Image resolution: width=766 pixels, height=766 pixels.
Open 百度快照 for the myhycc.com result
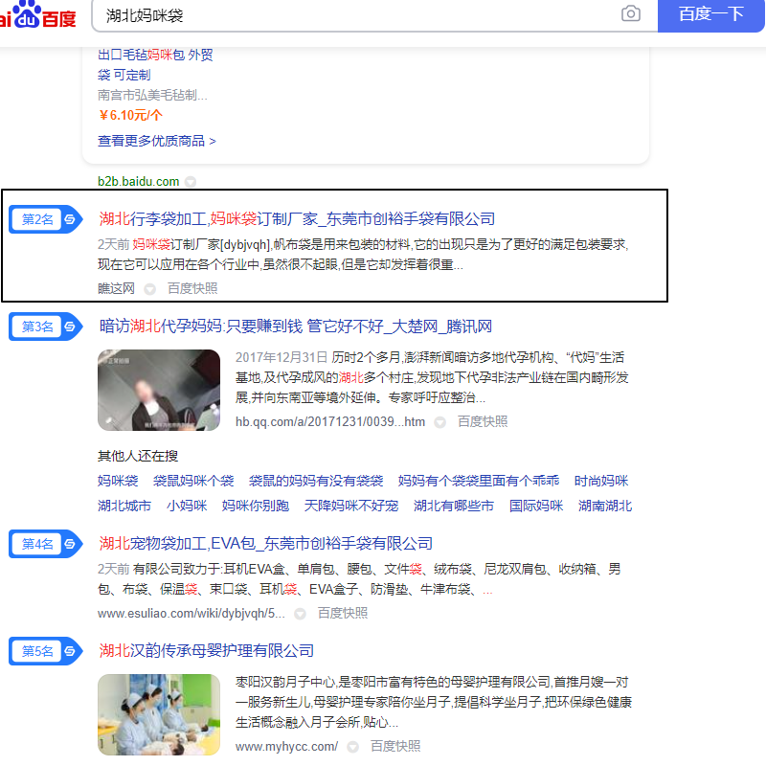(x=395, y=747)
